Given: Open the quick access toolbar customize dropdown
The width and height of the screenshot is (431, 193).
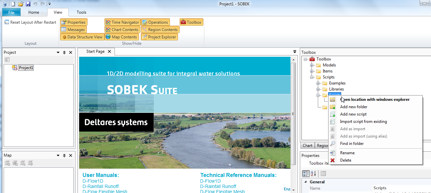Looking at the screenshot, I should coord(49,4).
